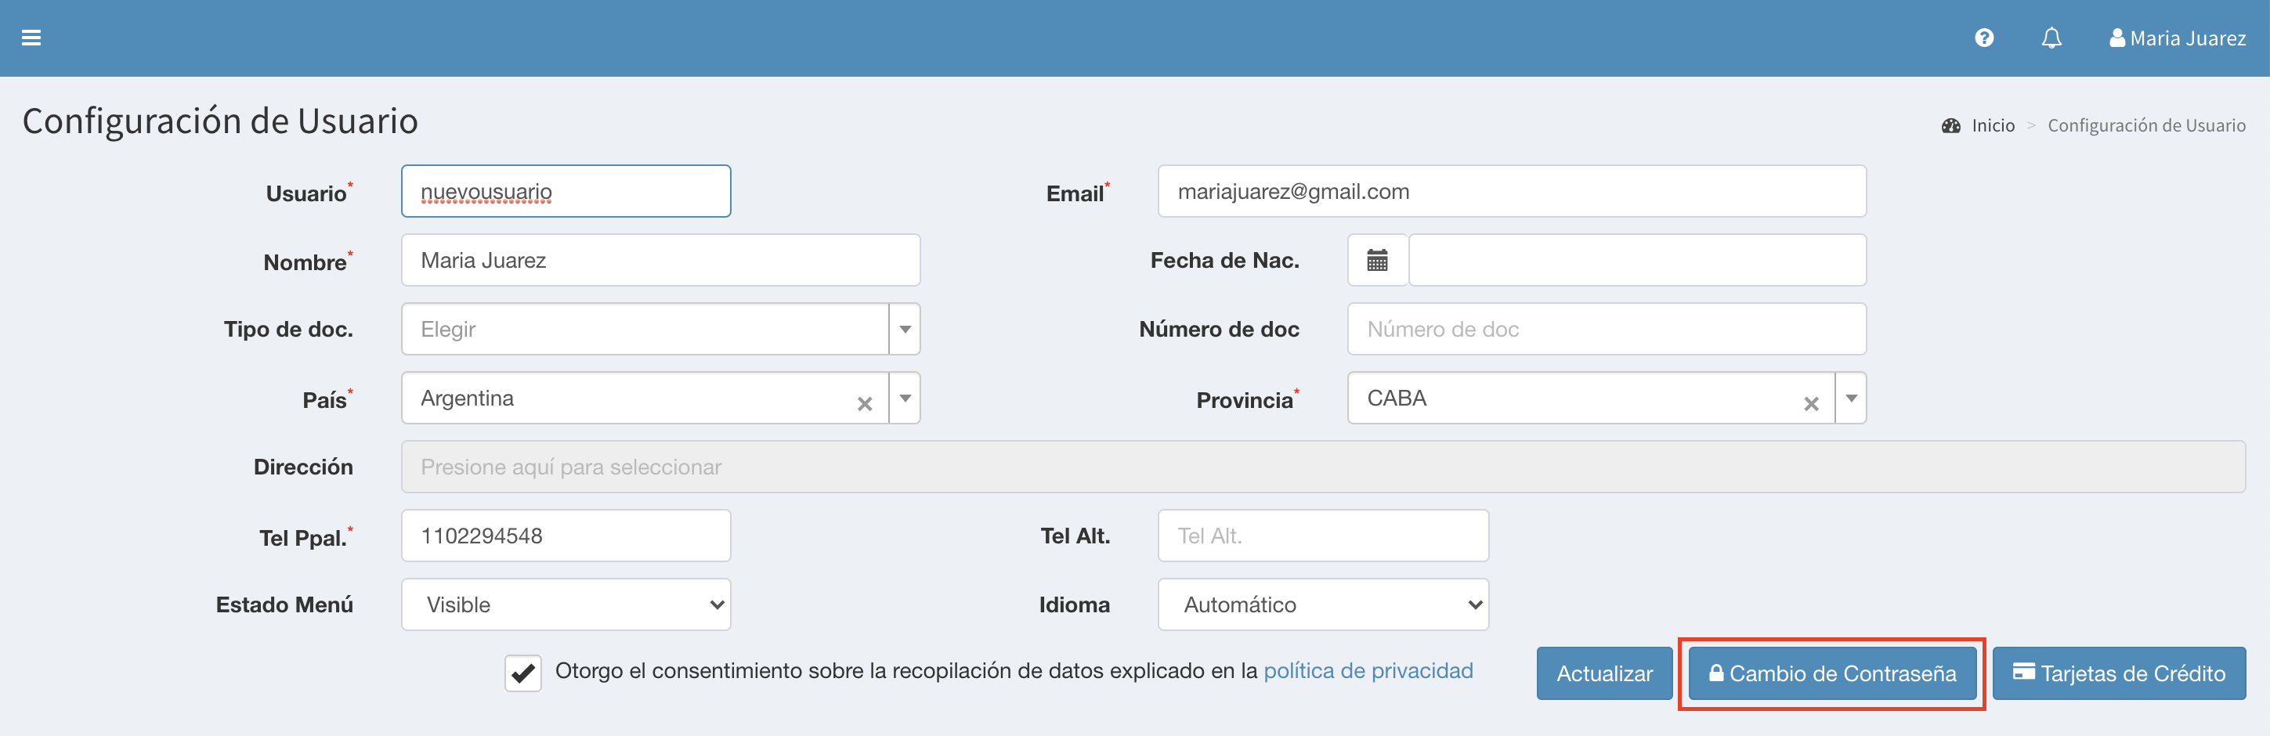Open Tarjetas de Crédito

tap(2118, 673)
